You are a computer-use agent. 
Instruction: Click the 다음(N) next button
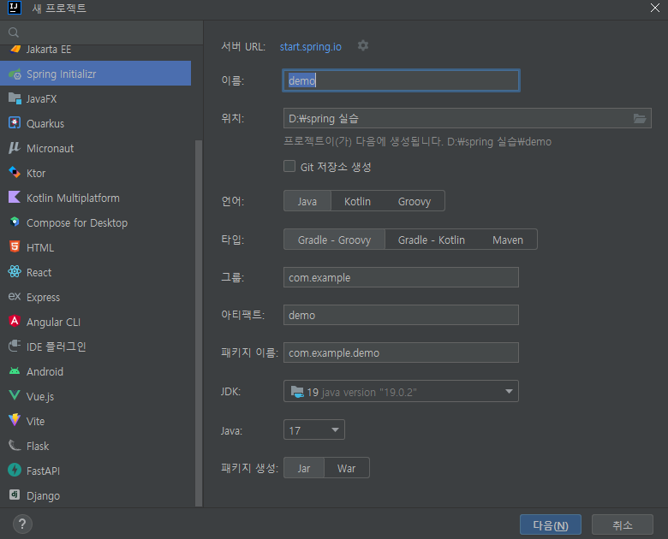point(551,525)
